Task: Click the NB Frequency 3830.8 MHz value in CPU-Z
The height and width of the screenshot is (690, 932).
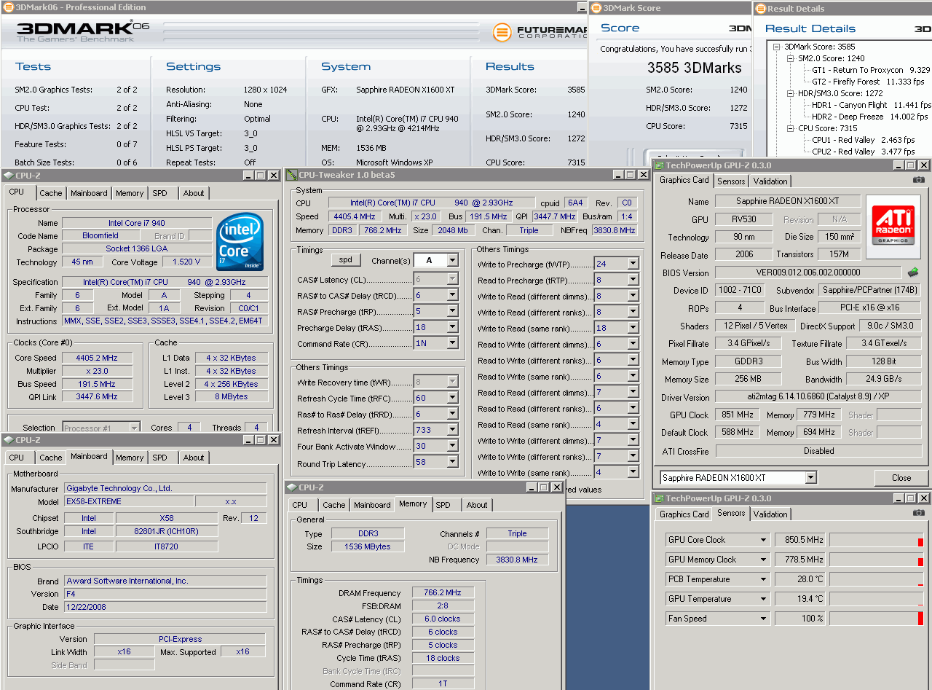Action: [x=517, y=560]
